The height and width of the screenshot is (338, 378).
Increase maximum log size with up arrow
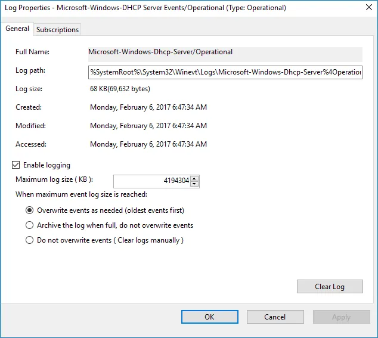coord(194,179)
